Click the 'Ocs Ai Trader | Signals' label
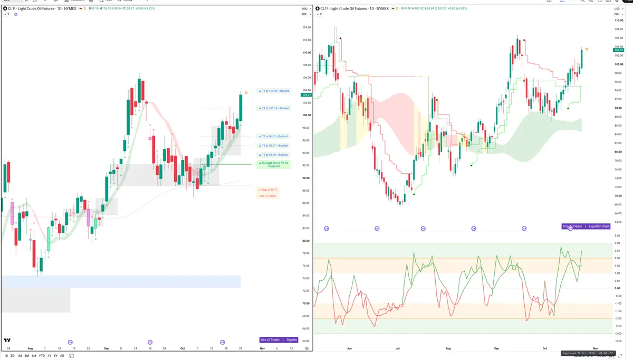 (x=279, y=340)
